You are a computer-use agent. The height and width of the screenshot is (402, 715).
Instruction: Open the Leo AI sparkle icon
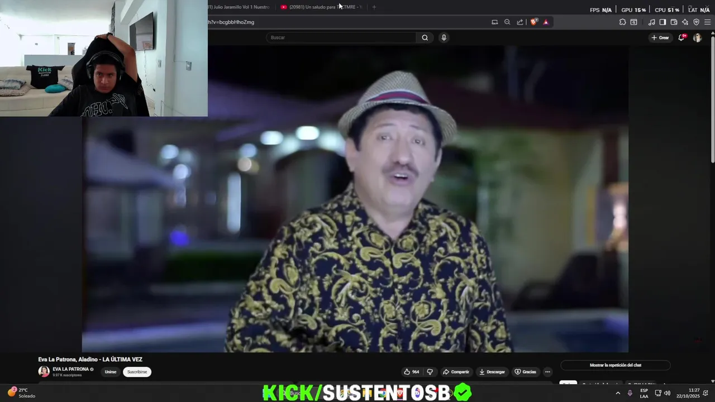click(x=685, y=22)
